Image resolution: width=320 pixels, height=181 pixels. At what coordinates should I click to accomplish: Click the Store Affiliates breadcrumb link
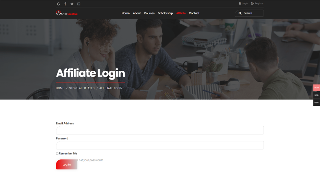82,88
